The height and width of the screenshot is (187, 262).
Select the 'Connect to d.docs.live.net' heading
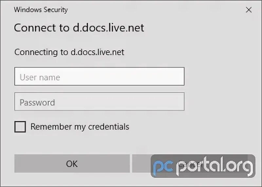point(79,28)
